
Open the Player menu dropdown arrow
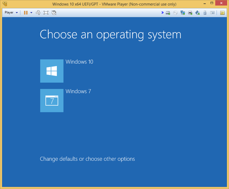click(17, 12)
